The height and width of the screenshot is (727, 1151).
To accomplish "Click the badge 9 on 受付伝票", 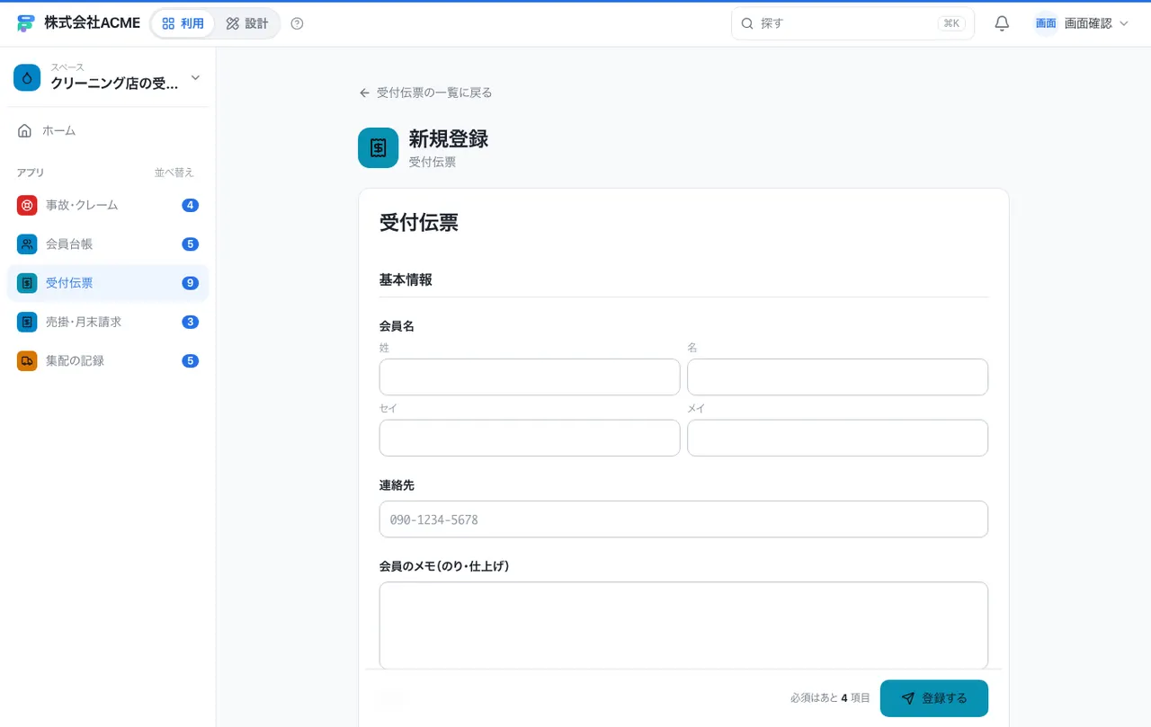I will (190, 283).
